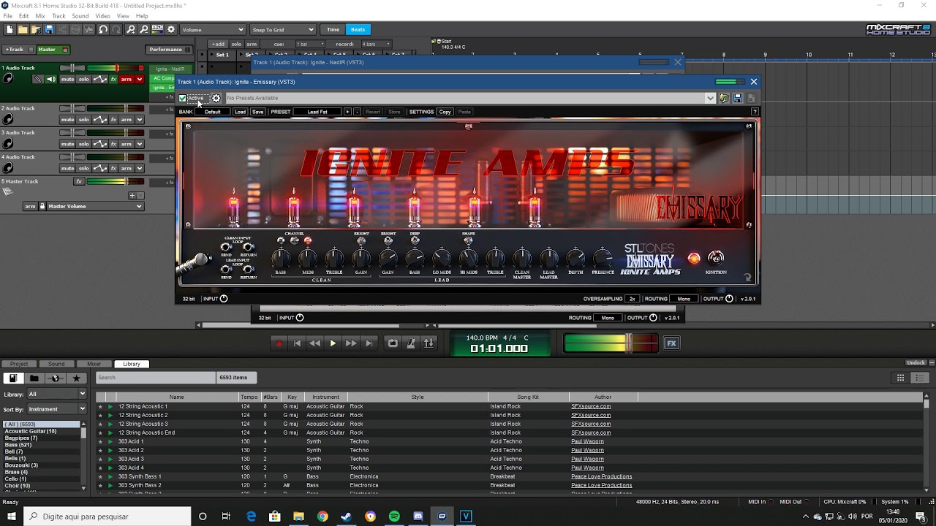Click the record button in the transport
The image size is (936, 526).
click(x=279, y=343)
